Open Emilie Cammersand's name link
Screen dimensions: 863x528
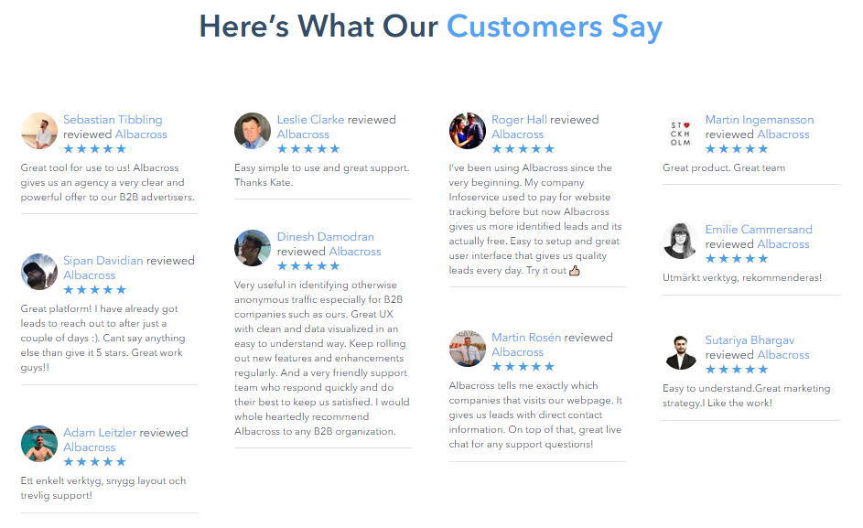click(x=759, y=229)
